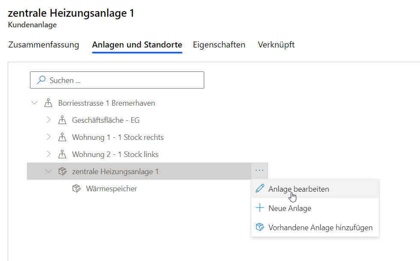The height and width of the screenshot is (261, 420).
Task: Switch to the Zusammenfassung tab
Action: pos(44,45)
